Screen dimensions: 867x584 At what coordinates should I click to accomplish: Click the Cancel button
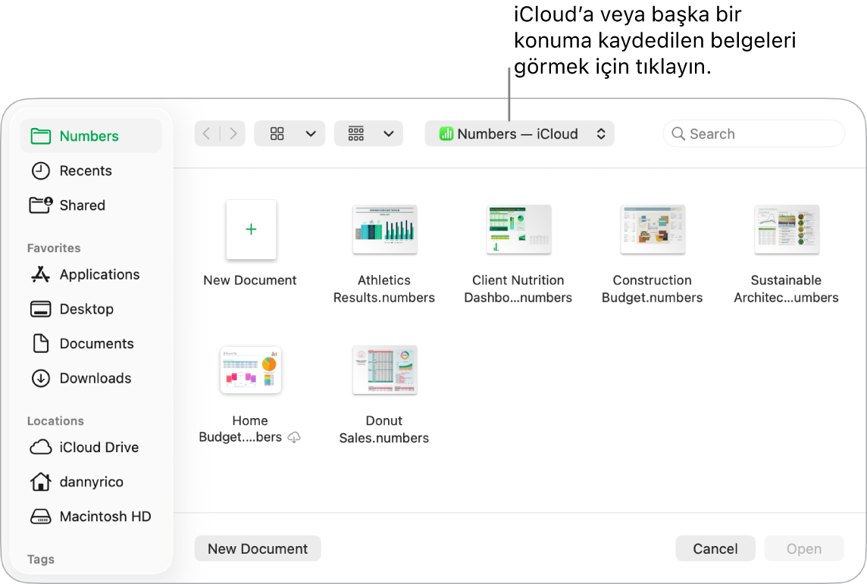coord(715,548)
